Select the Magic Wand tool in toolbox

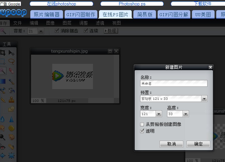pos(3,71)
